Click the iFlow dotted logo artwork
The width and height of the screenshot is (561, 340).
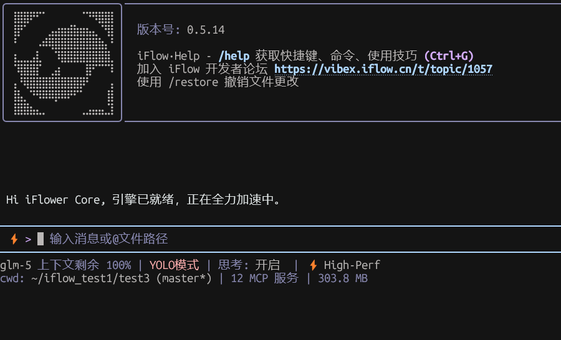(62, 62)
